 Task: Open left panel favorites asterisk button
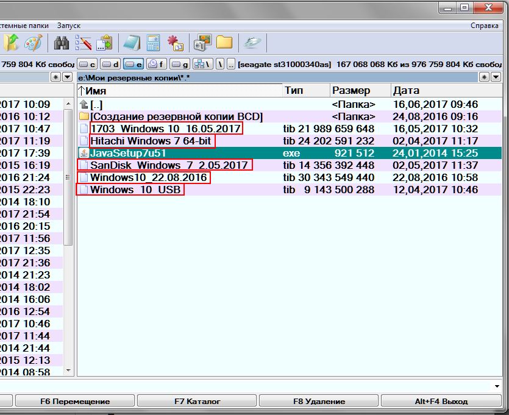[x=55, y=77]
